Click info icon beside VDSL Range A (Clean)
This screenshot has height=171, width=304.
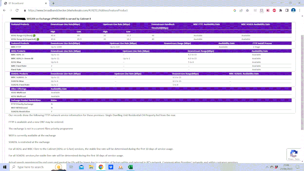[x=34, y=36]
